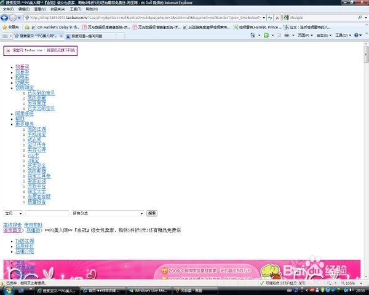Screen dimensions: 369x295
Task: Open the 淘宝工具条 link
Action: click(x=39, y=176)
